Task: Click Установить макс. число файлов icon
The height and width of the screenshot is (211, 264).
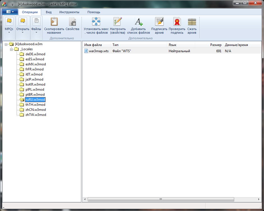Action: point(96,22)
